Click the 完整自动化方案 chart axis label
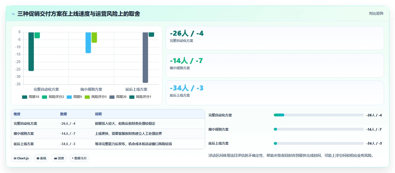This screenshot has height=173, width=395. coord(46,90)
